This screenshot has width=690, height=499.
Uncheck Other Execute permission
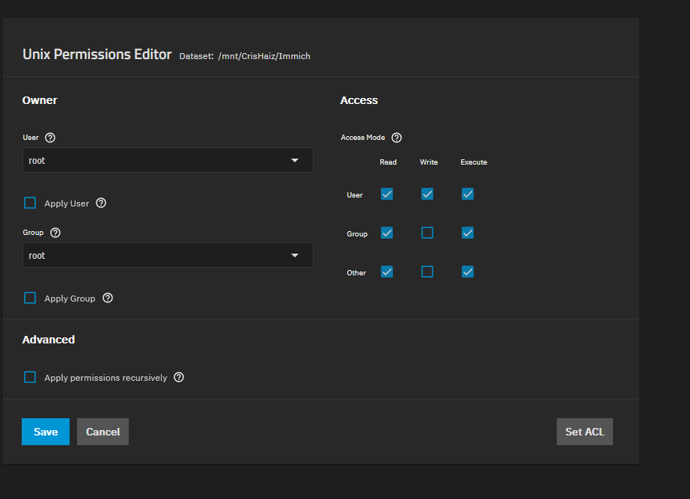(468, 272)
